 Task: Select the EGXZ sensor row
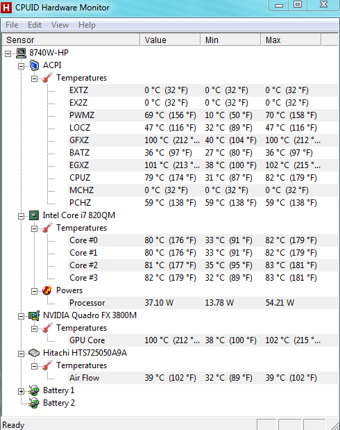pyautogui.click(x=203, y=165)
